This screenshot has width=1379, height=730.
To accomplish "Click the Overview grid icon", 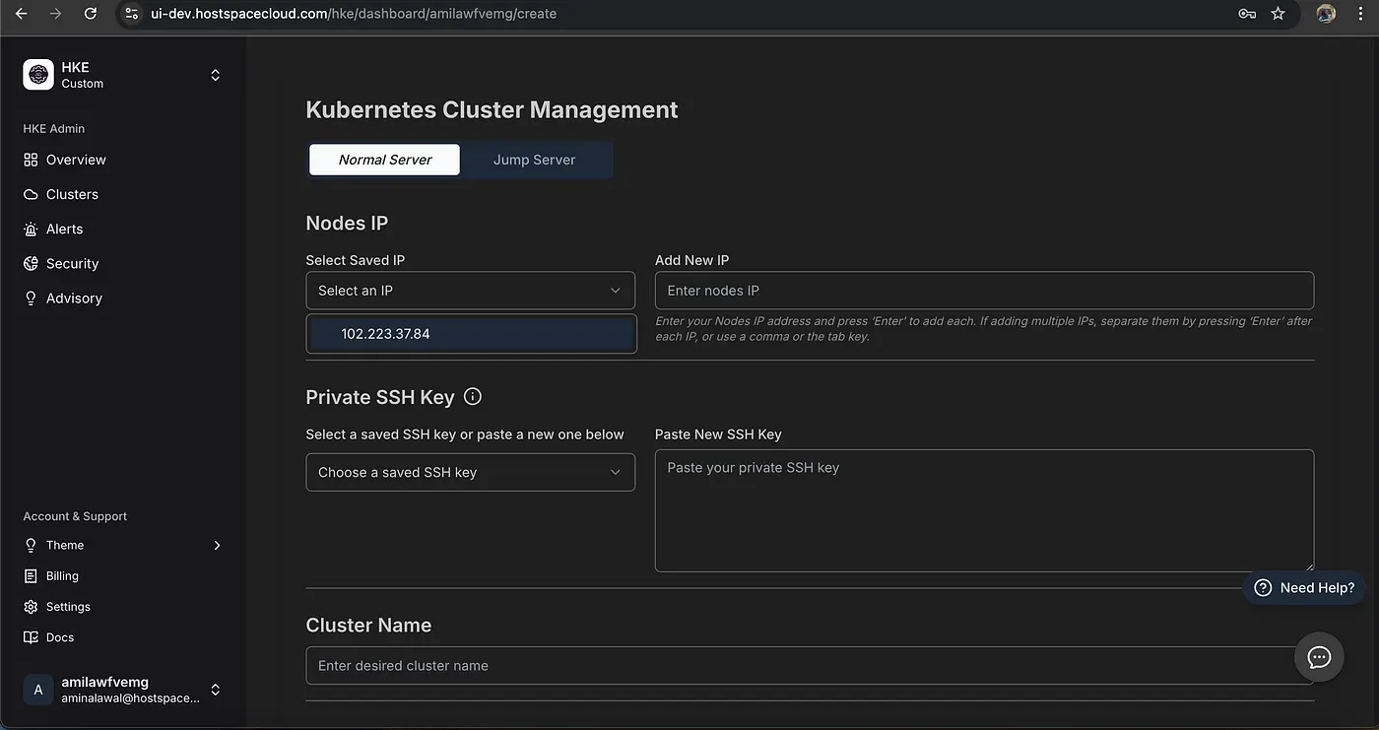I will point(31,160).
